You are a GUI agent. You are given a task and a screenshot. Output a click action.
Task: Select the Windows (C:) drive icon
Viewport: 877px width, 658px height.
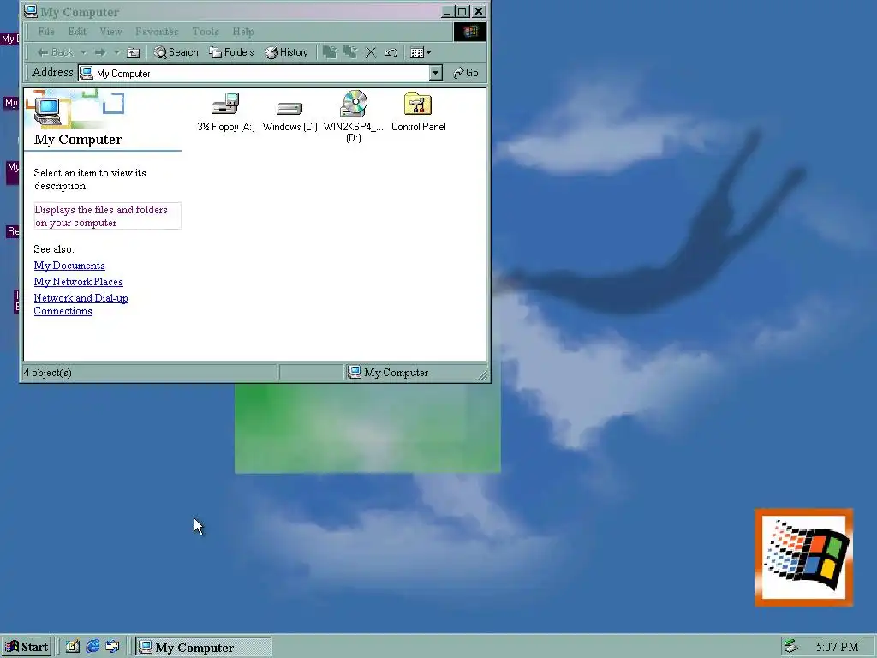click(289, 116)
